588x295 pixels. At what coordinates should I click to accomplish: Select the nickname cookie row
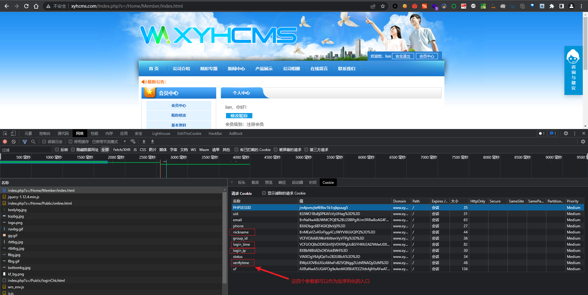click(408, 232)
